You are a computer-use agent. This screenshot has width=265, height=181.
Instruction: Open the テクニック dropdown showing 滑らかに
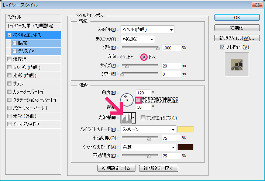point(138,39)
